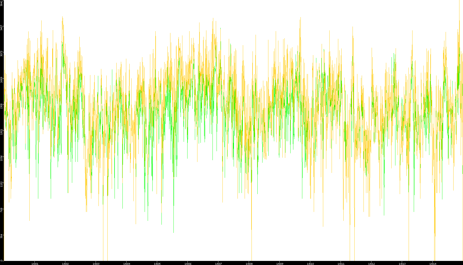Click the 14:03 tick label
The image size is (463, 265).
pyautogui.click(x=96, y=264)
